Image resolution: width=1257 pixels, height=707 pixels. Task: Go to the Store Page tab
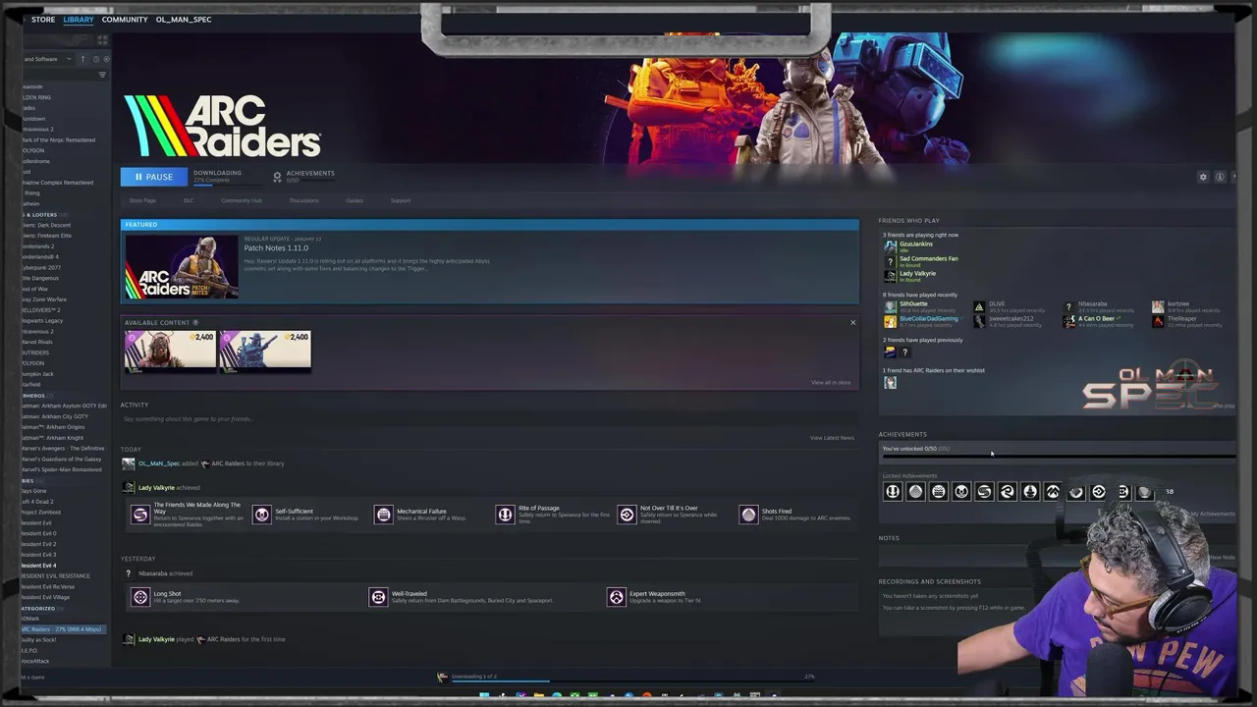pos(142,200)
